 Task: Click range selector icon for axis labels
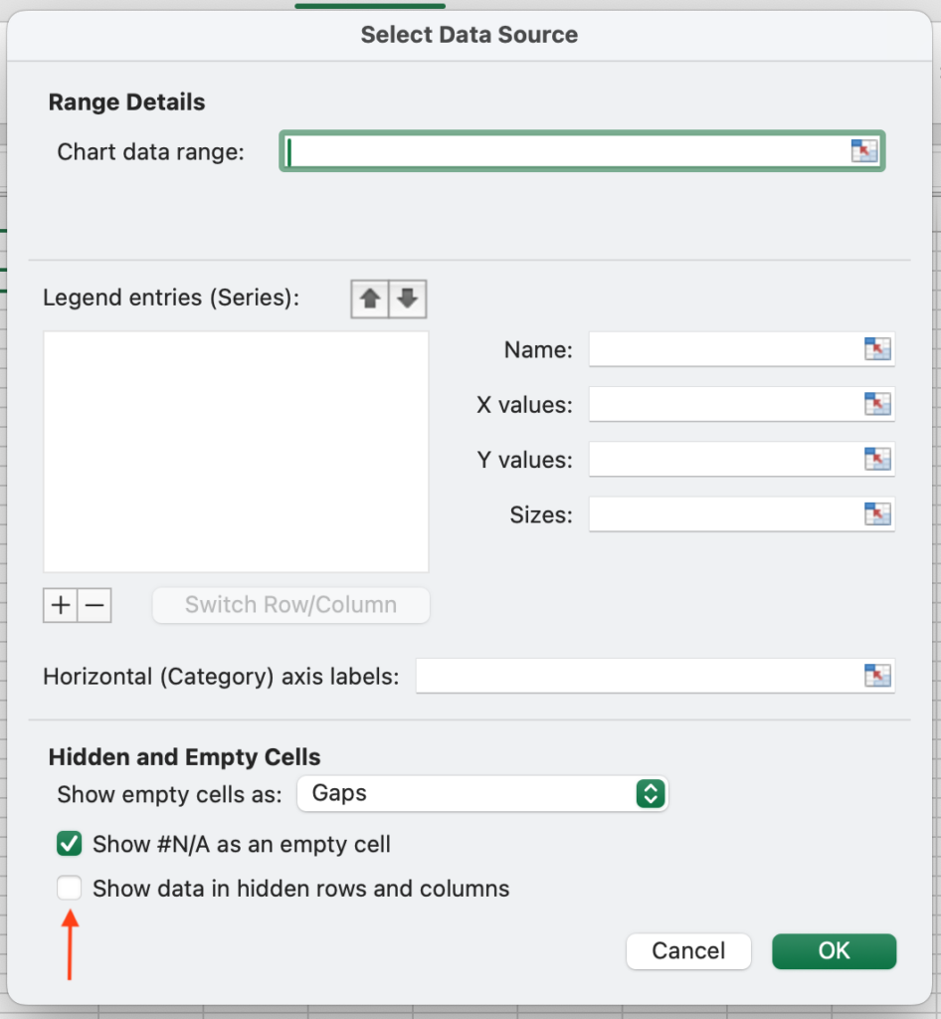click(877, 676)
